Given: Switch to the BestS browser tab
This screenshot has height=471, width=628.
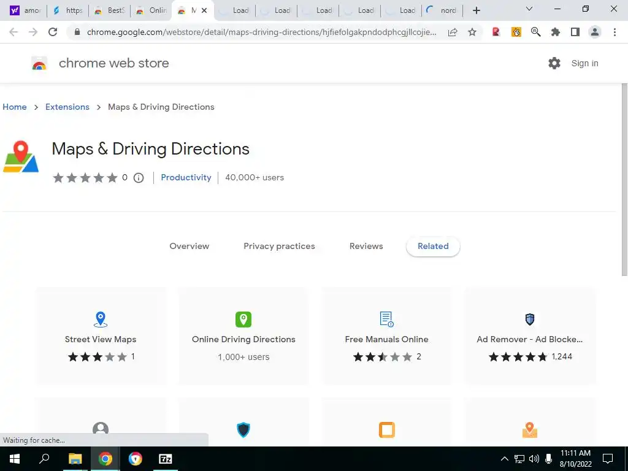Looking at the screenshot, I should click(109, 10).
